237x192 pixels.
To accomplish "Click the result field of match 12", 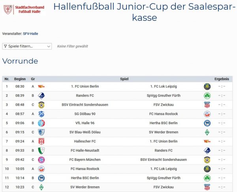I will coord(222,187).
